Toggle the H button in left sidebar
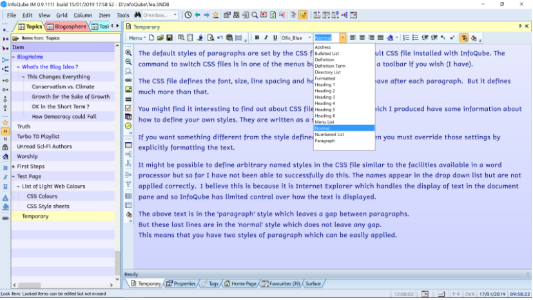533x300 pixels. 5,131
